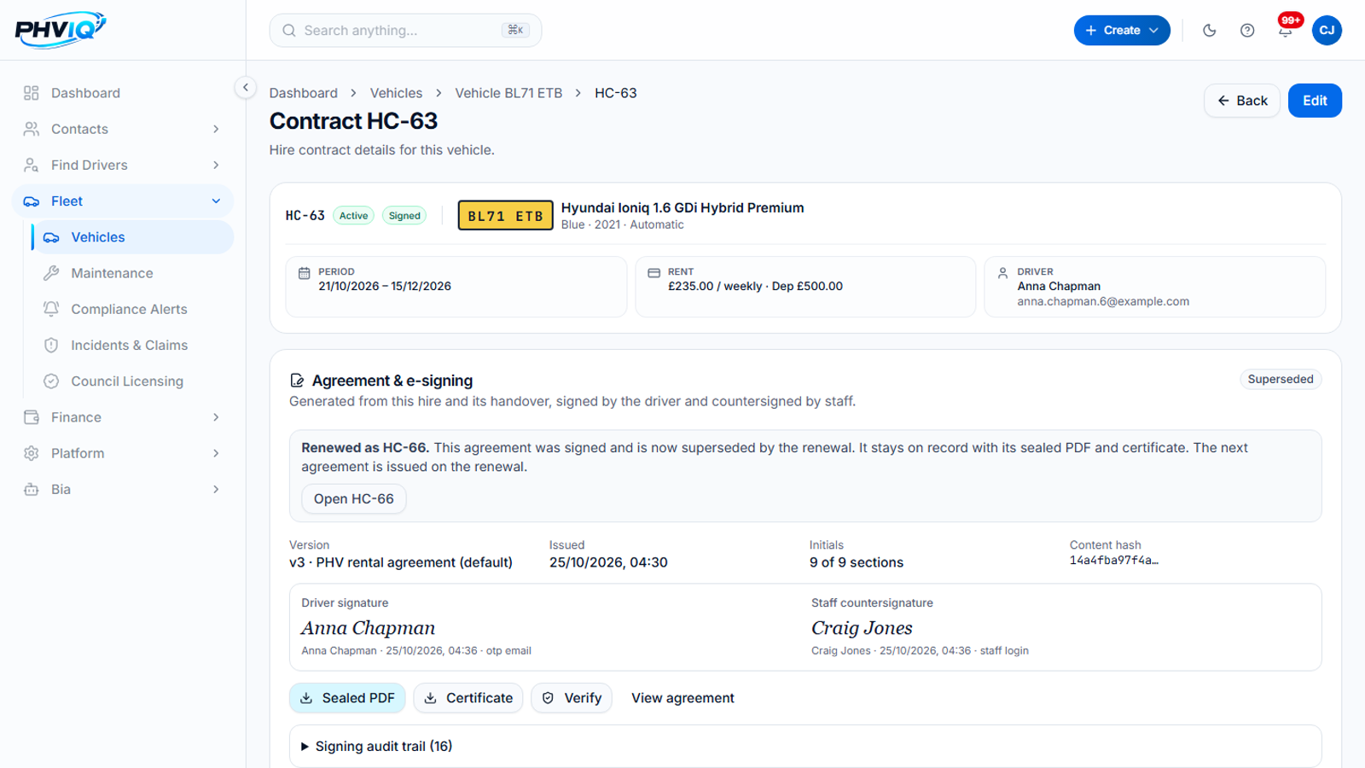The height and width of the screenshot is (768, 1365).
Task: Expand the Signing audit trail (16)
Action: (805, 746)
